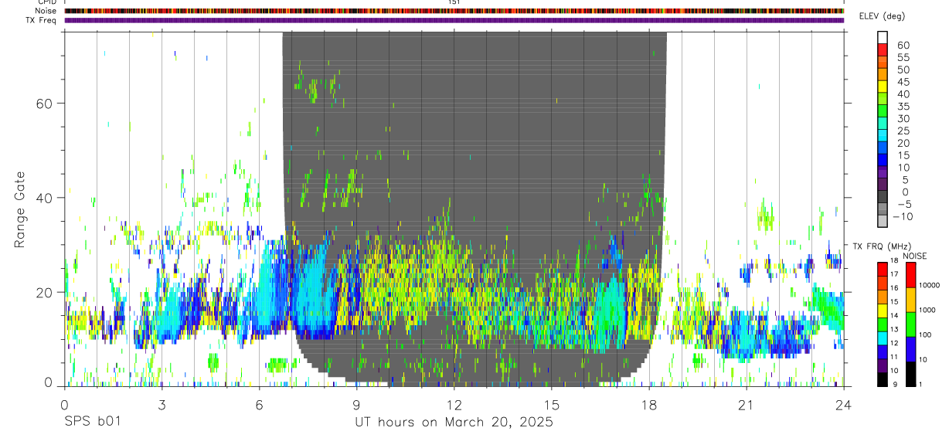Select the cyan TX FRQ swatch beside 12

[x=883, y=338]
